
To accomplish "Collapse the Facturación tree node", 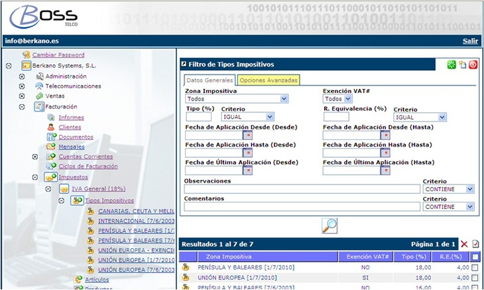I will (x=22, y=106).
